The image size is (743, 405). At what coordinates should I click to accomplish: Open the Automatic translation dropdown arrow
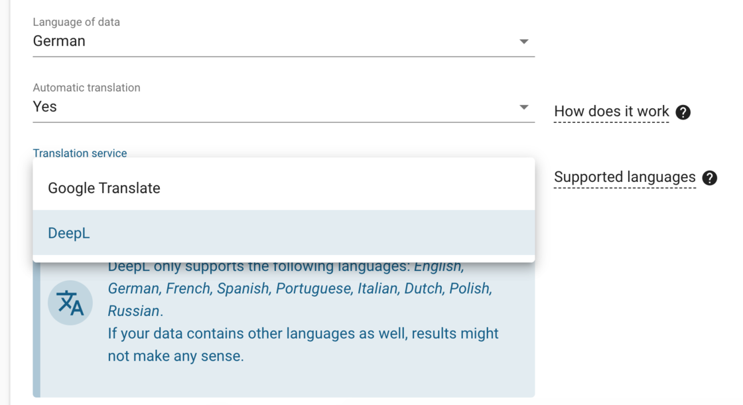[523, 107]
